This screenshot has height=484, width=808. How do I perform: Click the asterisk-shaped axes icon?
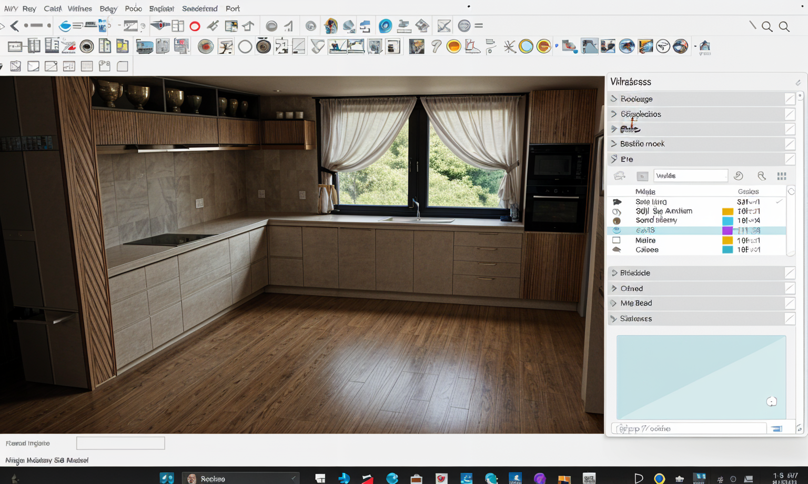pyautogui.click(x=509, y=47)
